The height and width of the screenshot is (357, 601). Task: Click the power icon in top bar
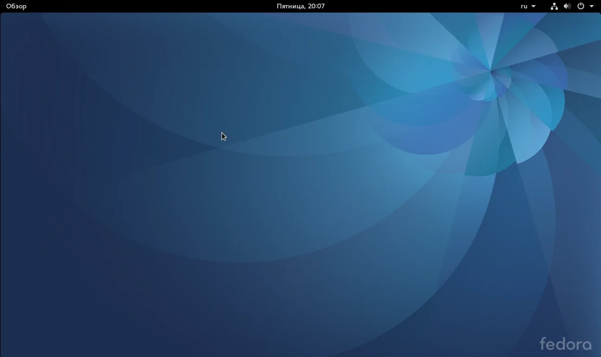tap(581, 6)
